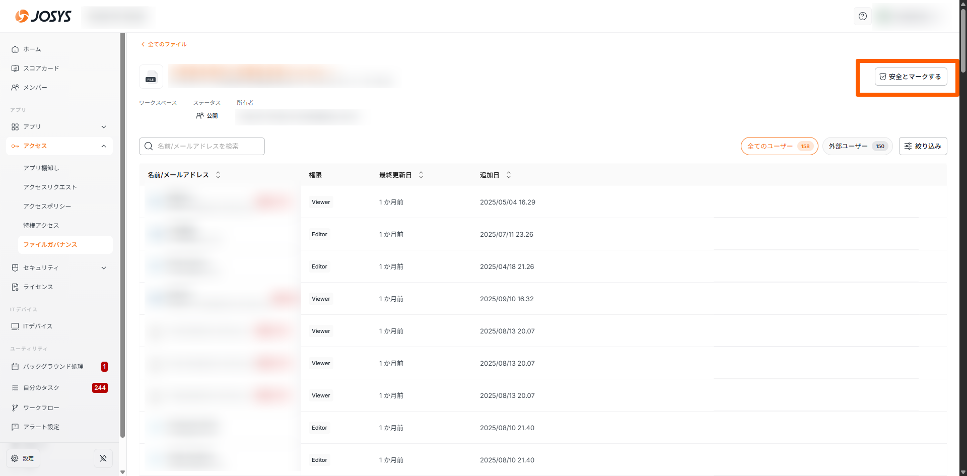This screenshot has height=476, width=967.
Task: Click the JOSYS logo
Action: (43, 16)
